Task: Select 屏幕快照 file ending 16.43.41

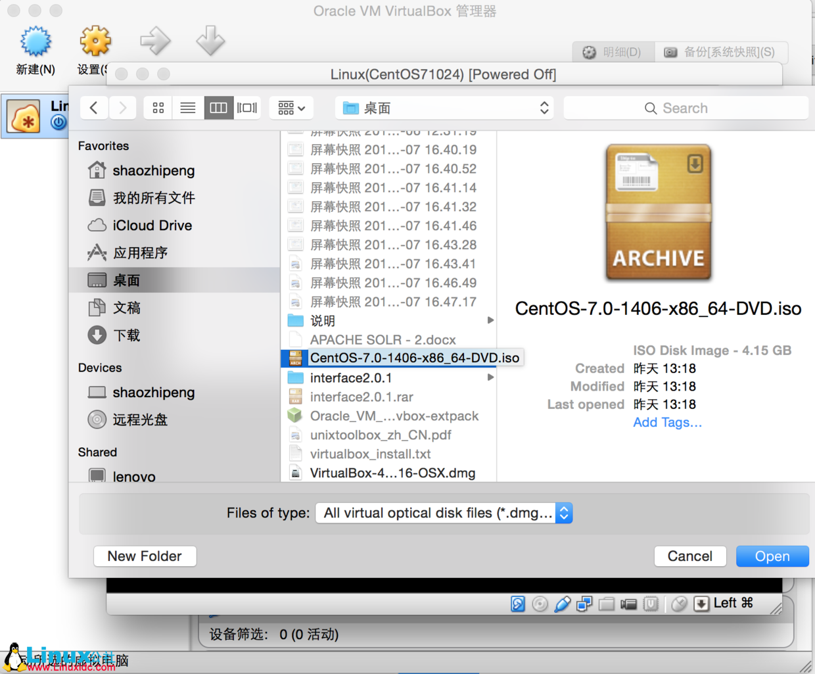Action: (x=388, y=264)
